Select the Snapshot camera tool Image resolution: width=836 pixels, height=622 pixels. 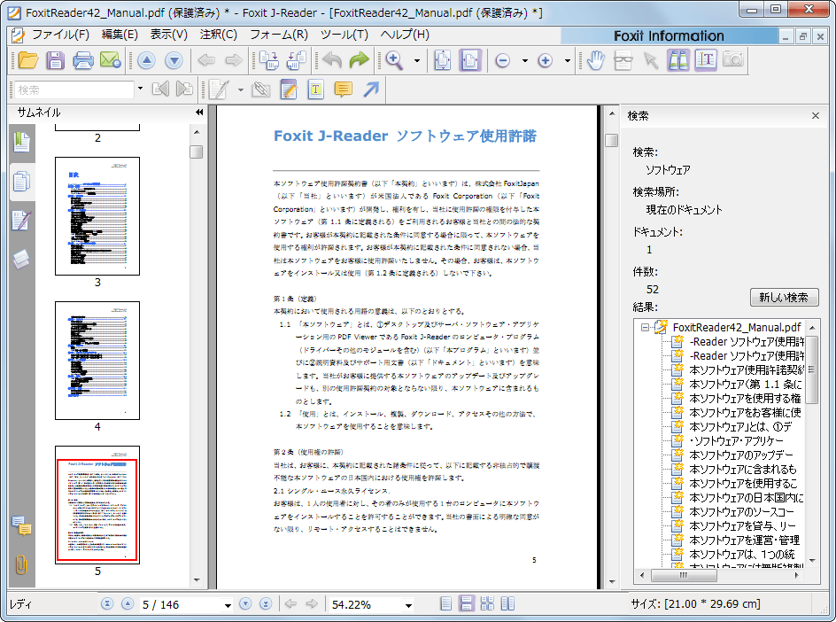[x=733, y=59]
